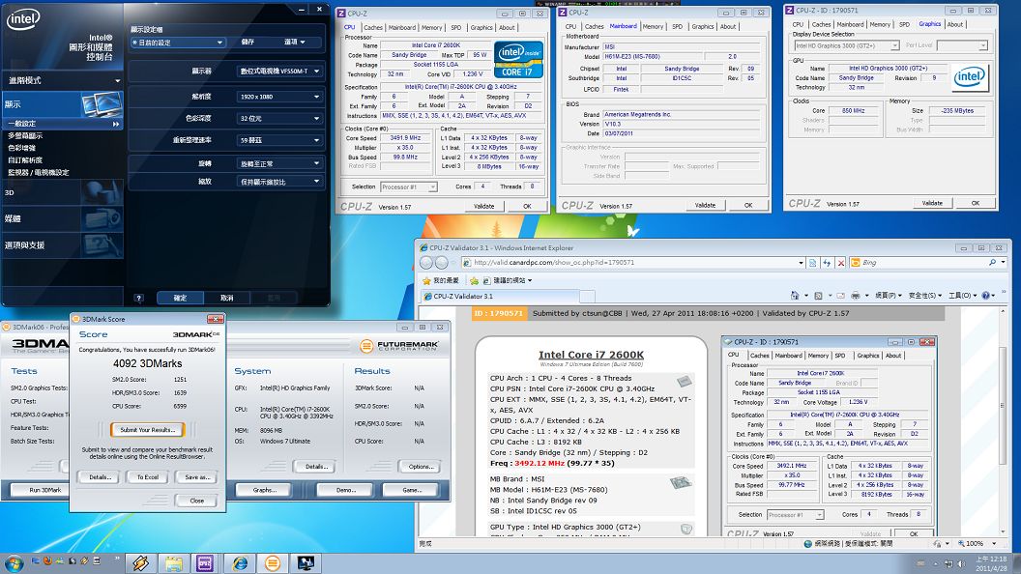
Task: Open the display device dropdown VF550M-T
Action: coord(279,71)
